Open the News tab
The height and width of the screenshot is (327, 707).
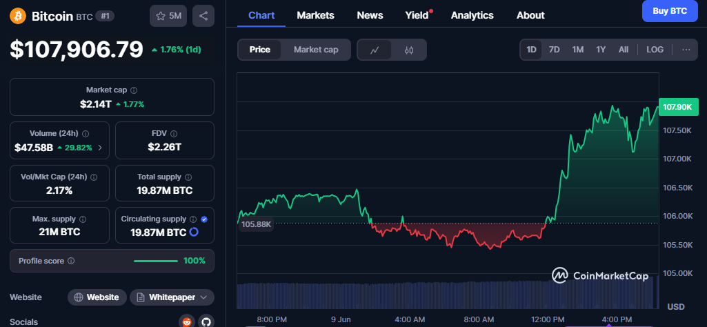(370, 15)
